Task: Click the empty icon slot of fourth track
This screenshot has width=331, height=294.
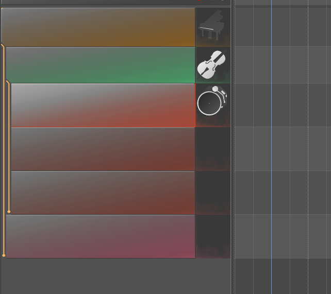Action: pyautogui.click(x=213, y=149)
